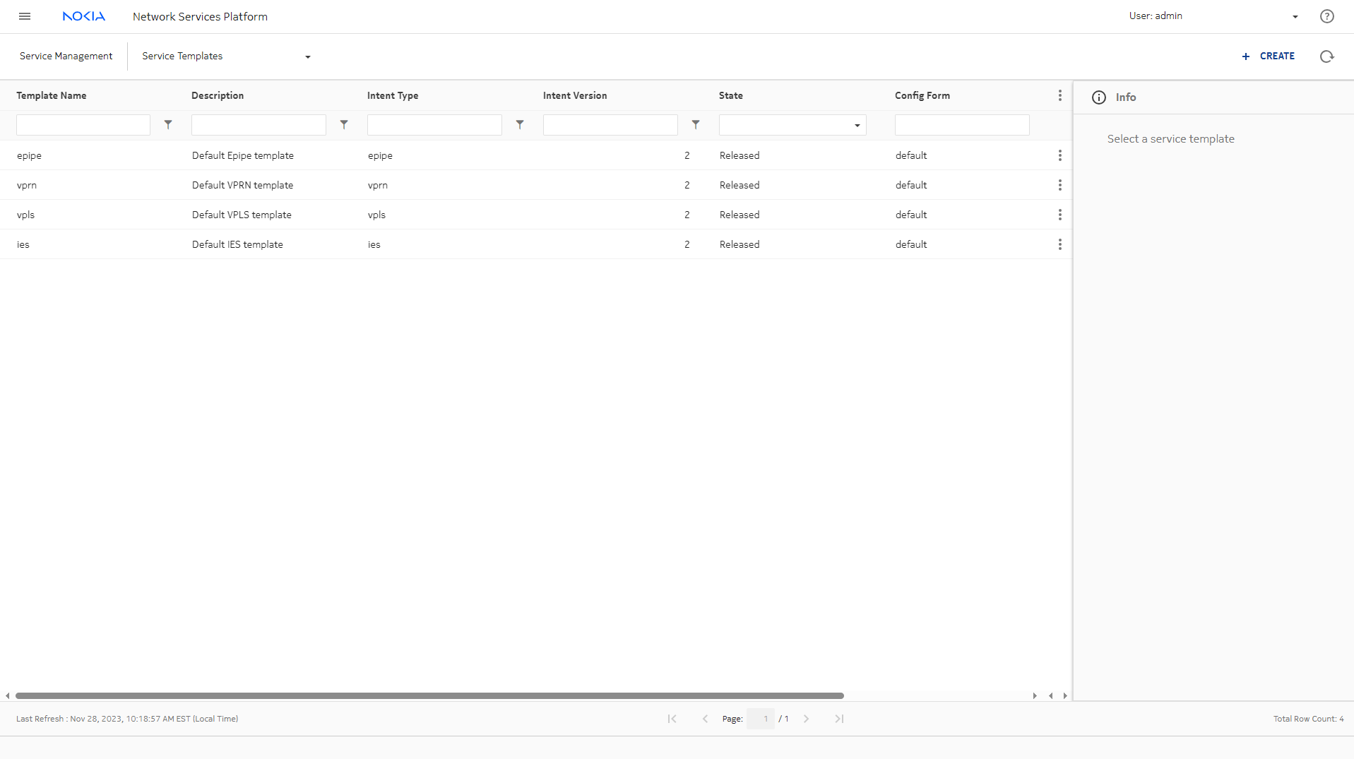Refresh the service templates list
Screen dimensions: 1354x759
(x=1326, y=56)
